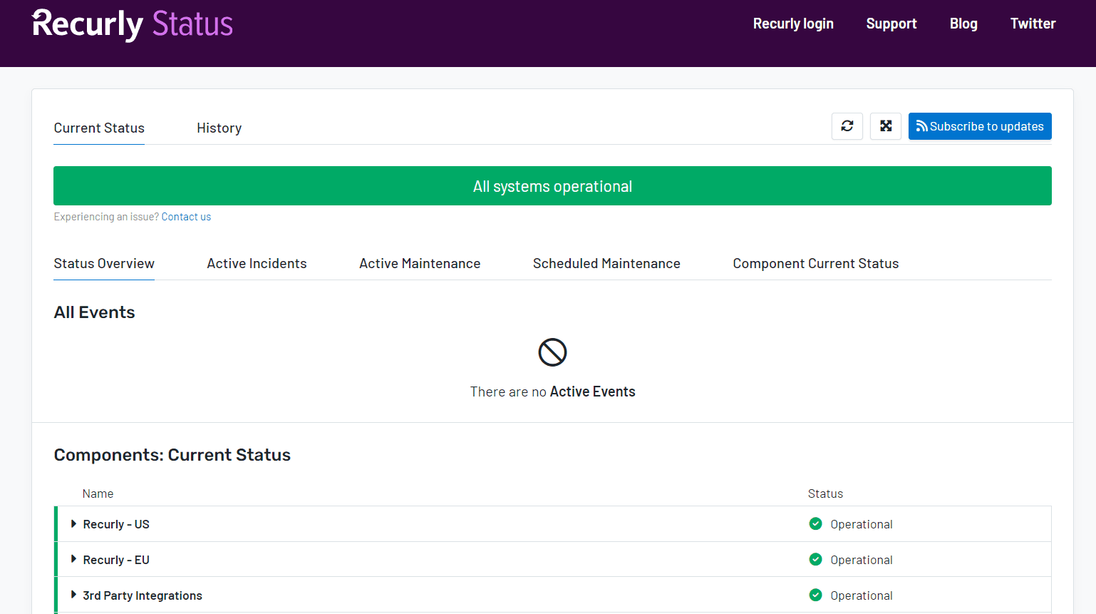Viewport: 1096px width, 614px height.
Task: Expand the Recurly – US component
Action: [73, 523]
